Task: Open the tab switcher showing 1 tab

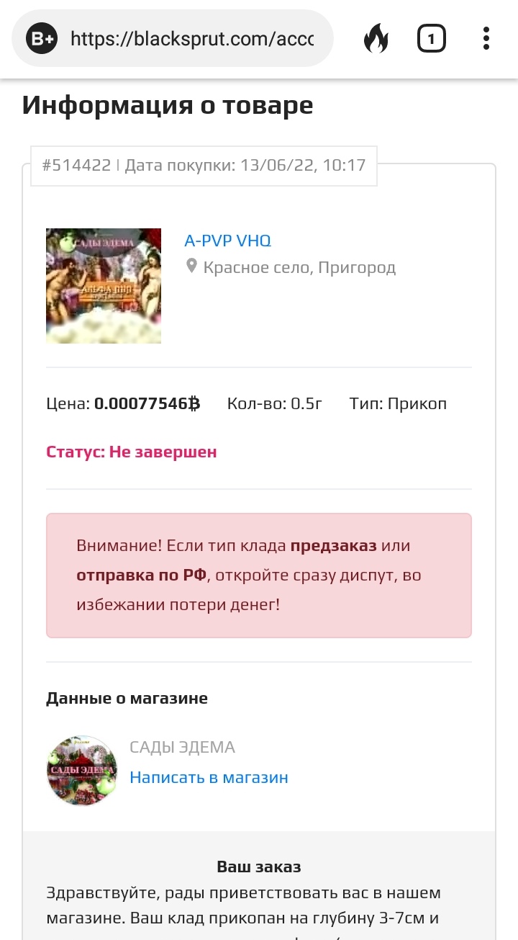Action: click(x=431, y=38)
